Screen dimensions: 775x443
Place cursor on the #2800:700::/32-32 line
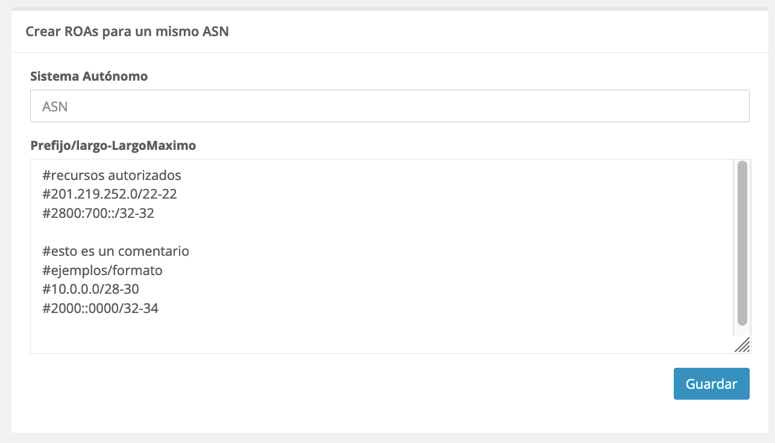coord(98,213)
